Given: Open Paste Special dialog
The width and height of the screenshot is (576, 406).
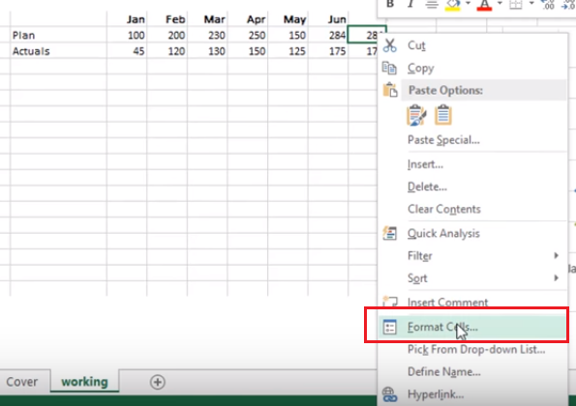Looking at the screenshot, I should pyautogui.click(x=472, y=140).
